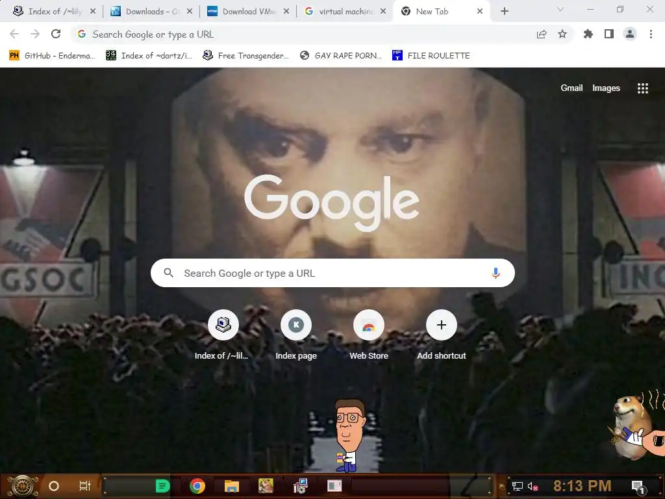Click the browser back arrow
The width and height of the screenshot is (665, 499).
(14, 34)
